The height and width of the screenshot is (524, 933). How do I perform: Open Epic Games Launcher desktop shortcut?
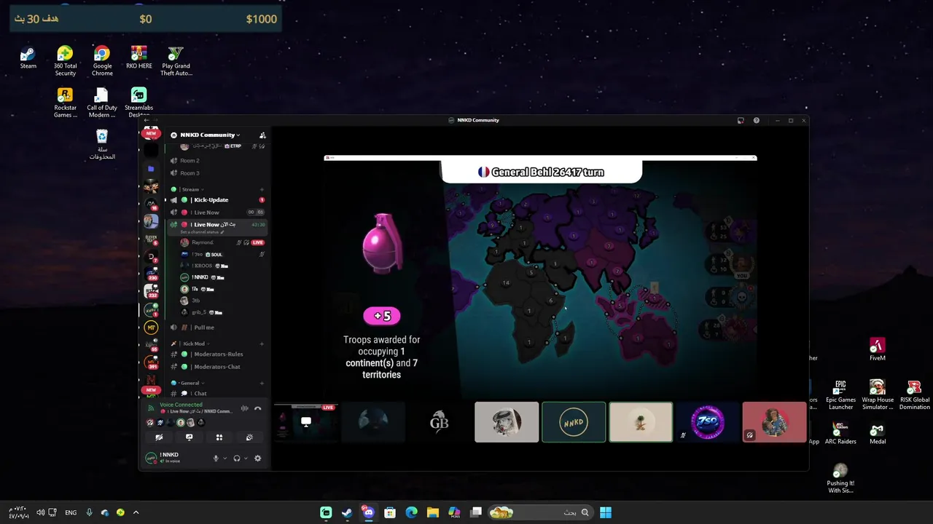coord(840,395)
